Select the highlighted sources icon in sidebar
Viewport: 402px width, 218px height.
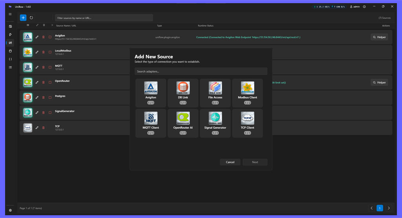[x=10, y=43]
